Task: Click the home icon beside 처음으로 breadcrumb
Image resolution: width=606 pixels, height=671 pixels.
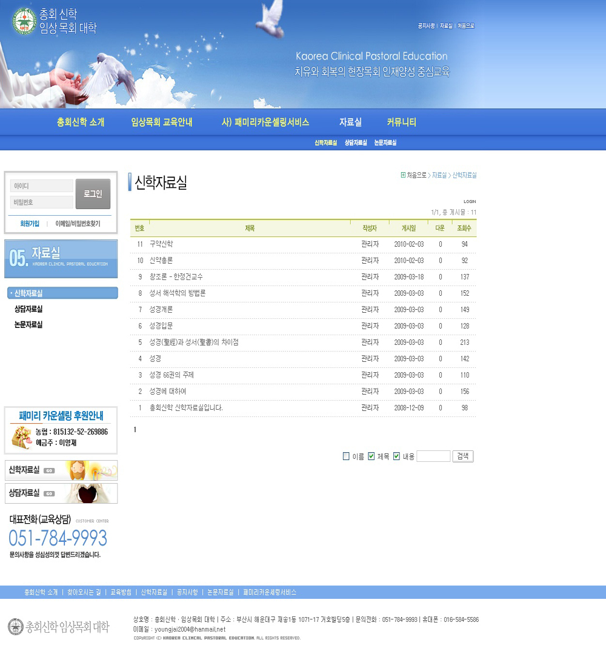Action: 403,175
